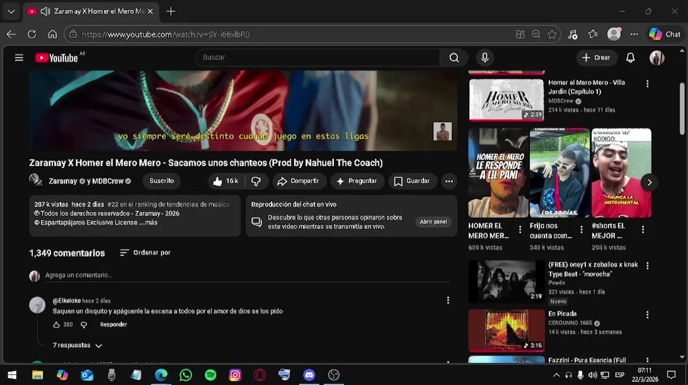This screenshot has width=688, height=385.
Task: Open Spotify from the taskbar
Action: tap(211, 375)
